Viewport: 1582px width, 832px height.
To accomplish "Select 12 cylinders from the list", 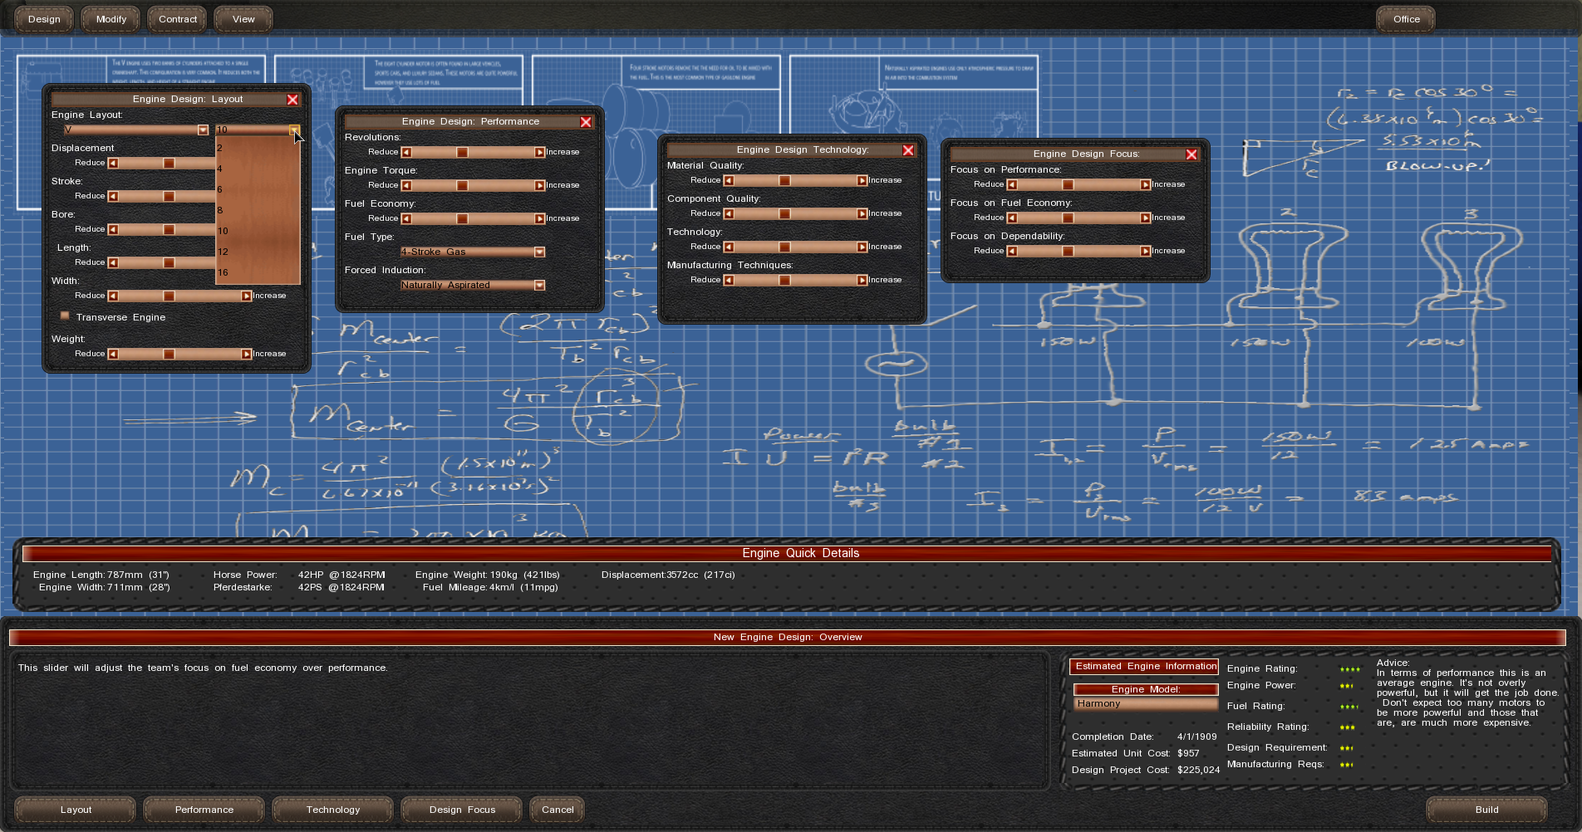I will (224, 252).
